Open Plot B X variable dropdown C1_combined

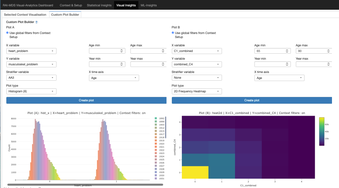pyautogui.click(x=197, y=51)
